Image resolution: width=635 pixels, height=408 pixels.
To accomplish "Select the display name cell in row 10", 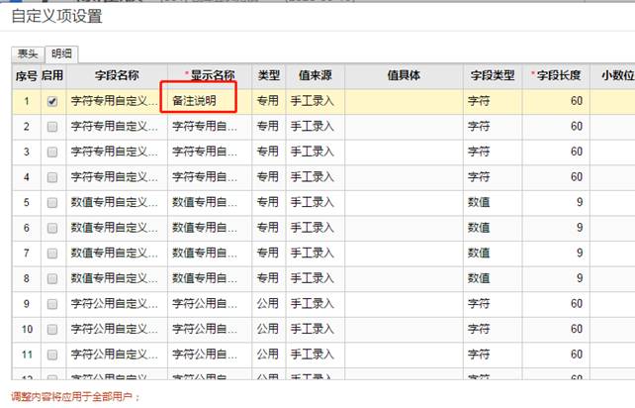I will 210,330.
